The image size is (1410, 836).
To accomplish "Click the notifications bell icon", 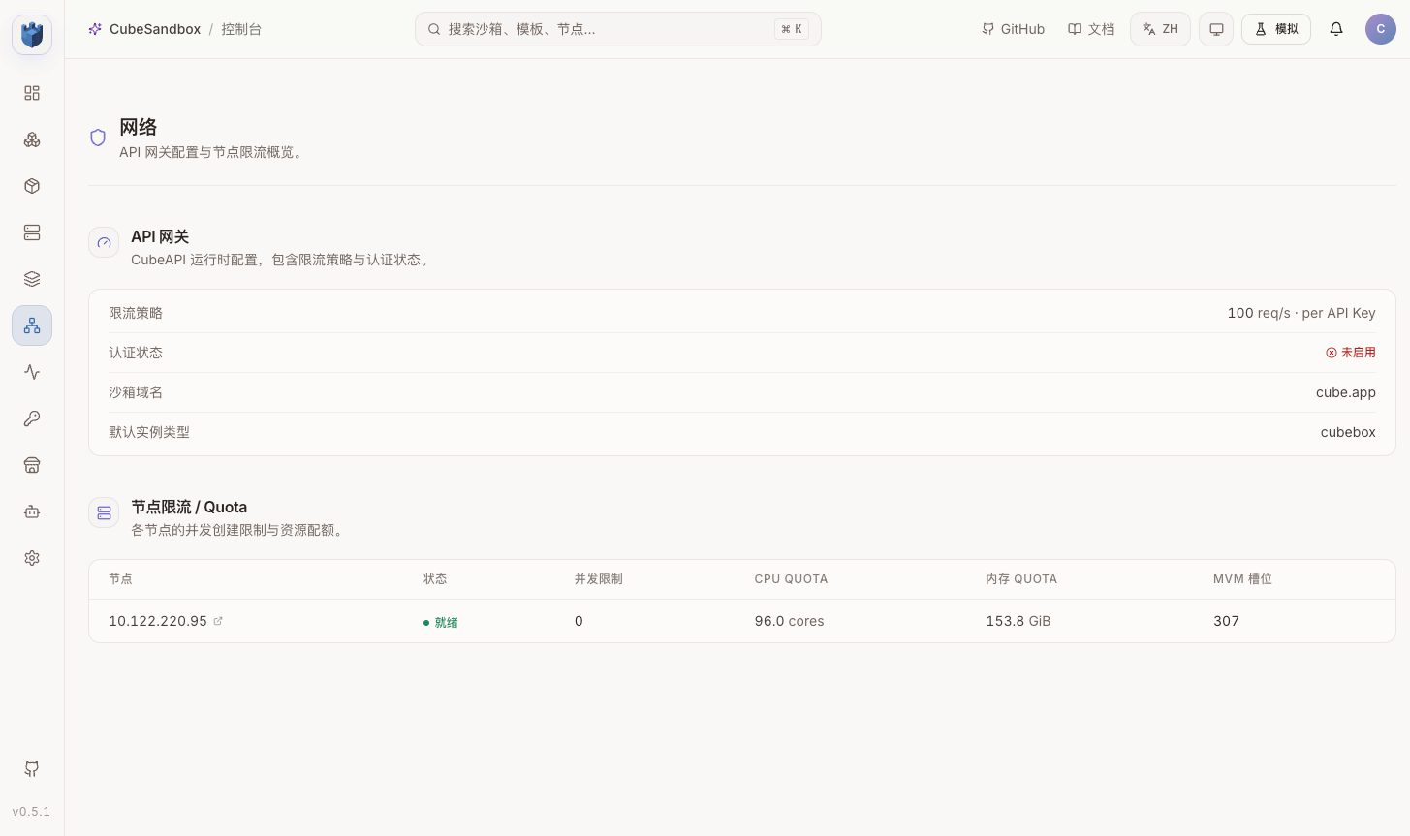I will pyautogui.click(x=1336, y=29).
